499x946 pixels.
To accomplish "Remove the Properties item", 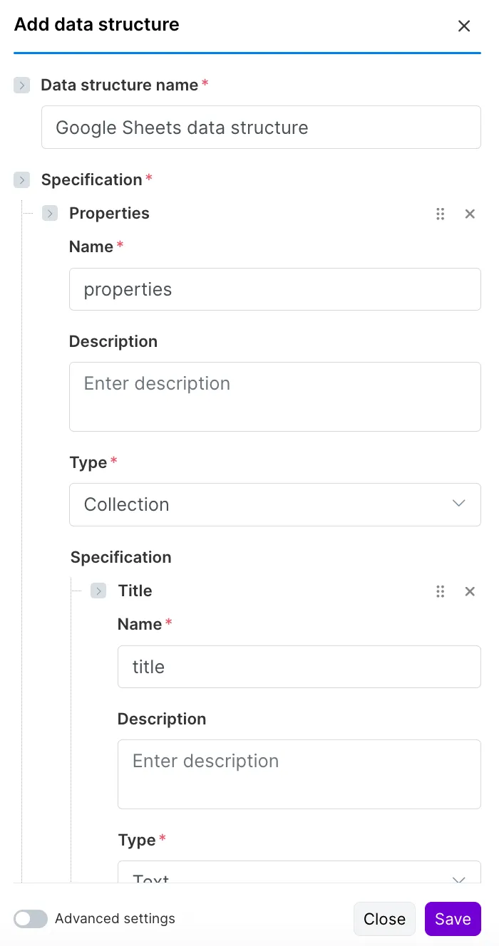I will [470, 214].
